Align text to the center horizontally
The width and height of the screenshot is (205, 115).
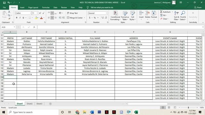click(x=52, y=18)
